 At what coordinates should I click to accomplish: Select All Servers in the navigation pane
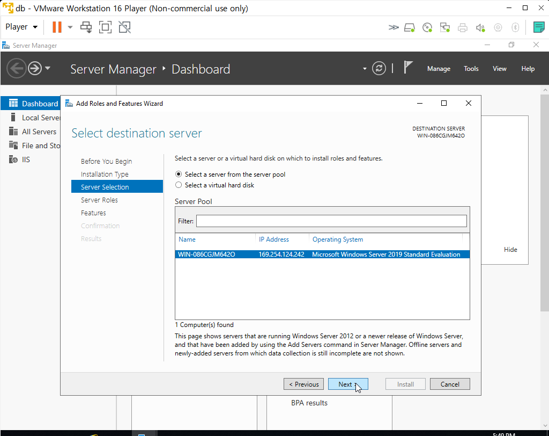pyautogui.click(x=31, y=132)
